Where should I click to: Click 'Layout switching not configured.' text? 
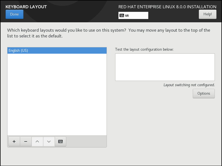coord(189,85)
